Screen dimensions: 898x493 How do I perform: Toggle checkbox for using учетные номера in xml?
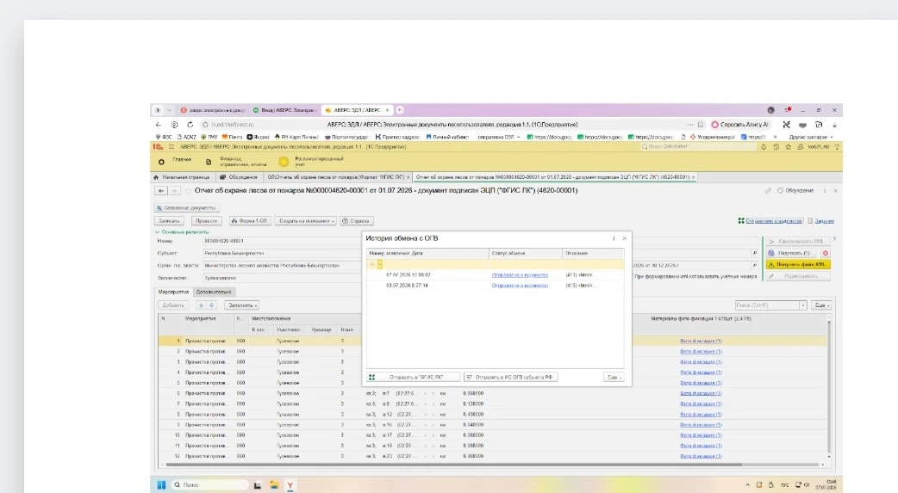632,276
